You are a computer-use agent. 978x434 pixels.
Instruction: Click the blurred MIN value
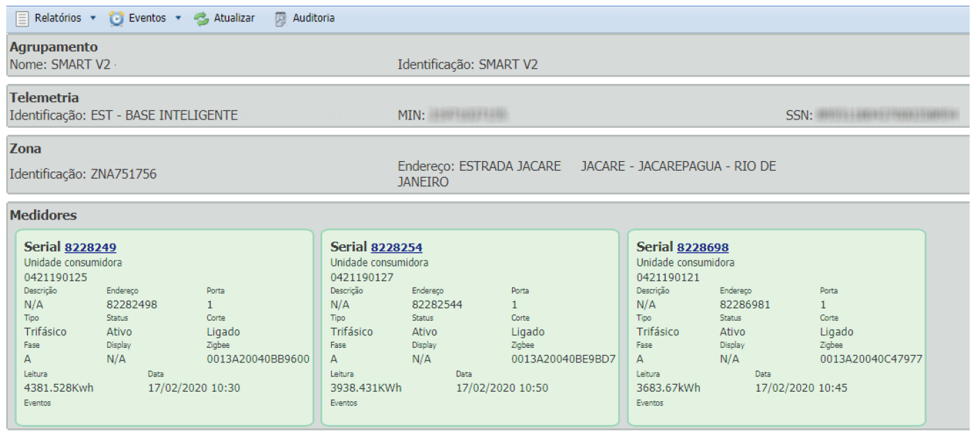point(467,115)
